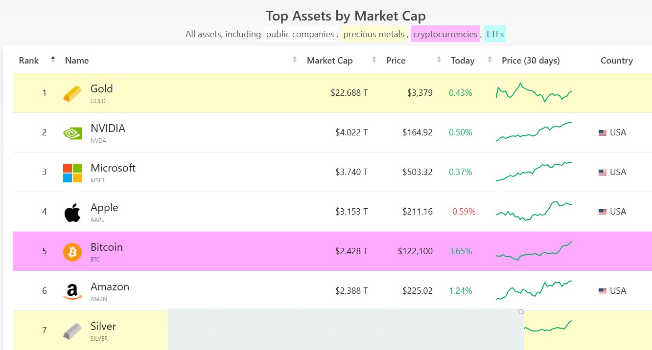
Task: Click Amazon price $225.02
Action: coord(418,291)
